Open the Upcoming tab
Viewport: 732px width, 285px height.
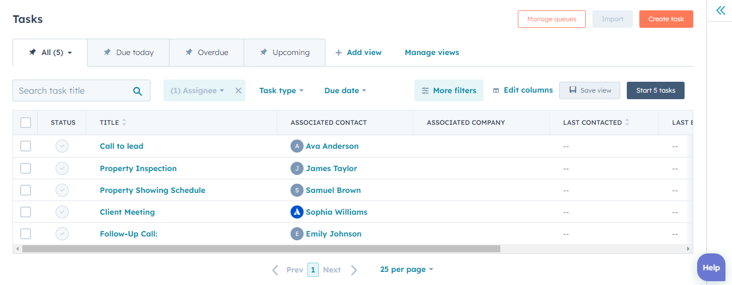coord(285,53)
